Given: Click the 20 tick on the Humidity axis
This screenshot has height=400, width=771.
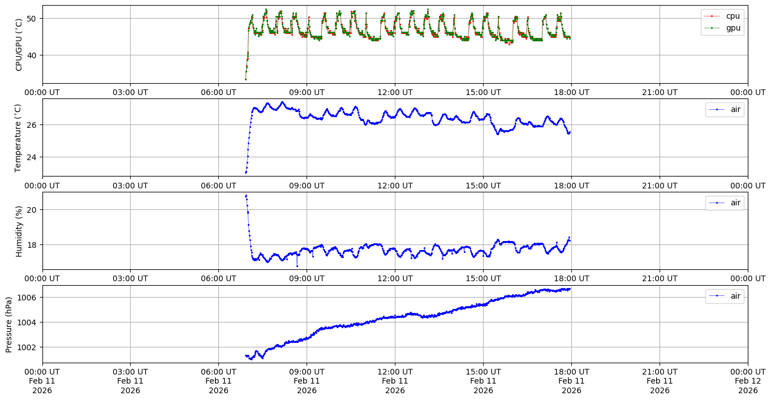Looking at the screenshot, I should [31, 210].
